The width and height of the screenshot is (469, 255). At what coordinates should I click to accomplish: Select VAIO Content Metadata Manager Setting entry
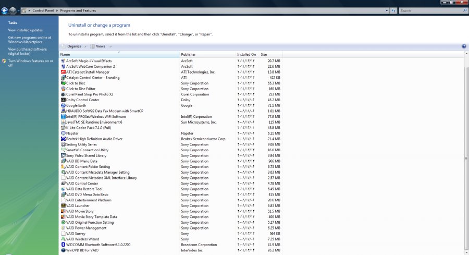(x=170, y=173)
